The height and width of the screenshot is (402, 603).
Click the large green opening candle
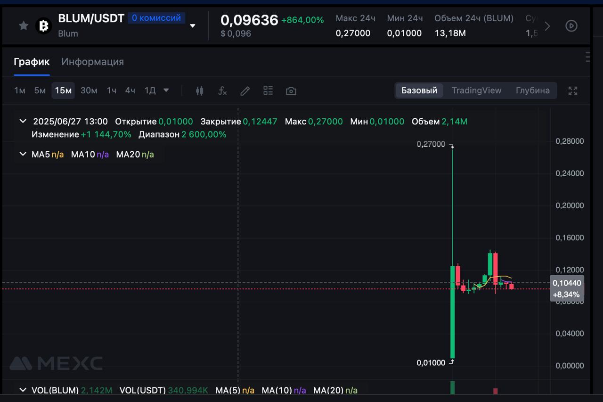(453, 312)
